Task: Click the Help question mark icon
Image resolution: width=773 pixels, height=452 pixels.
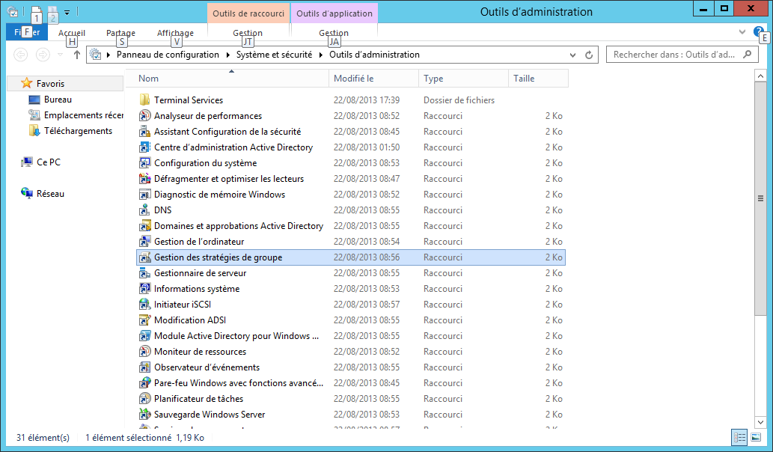Action: tap(758, 32)
